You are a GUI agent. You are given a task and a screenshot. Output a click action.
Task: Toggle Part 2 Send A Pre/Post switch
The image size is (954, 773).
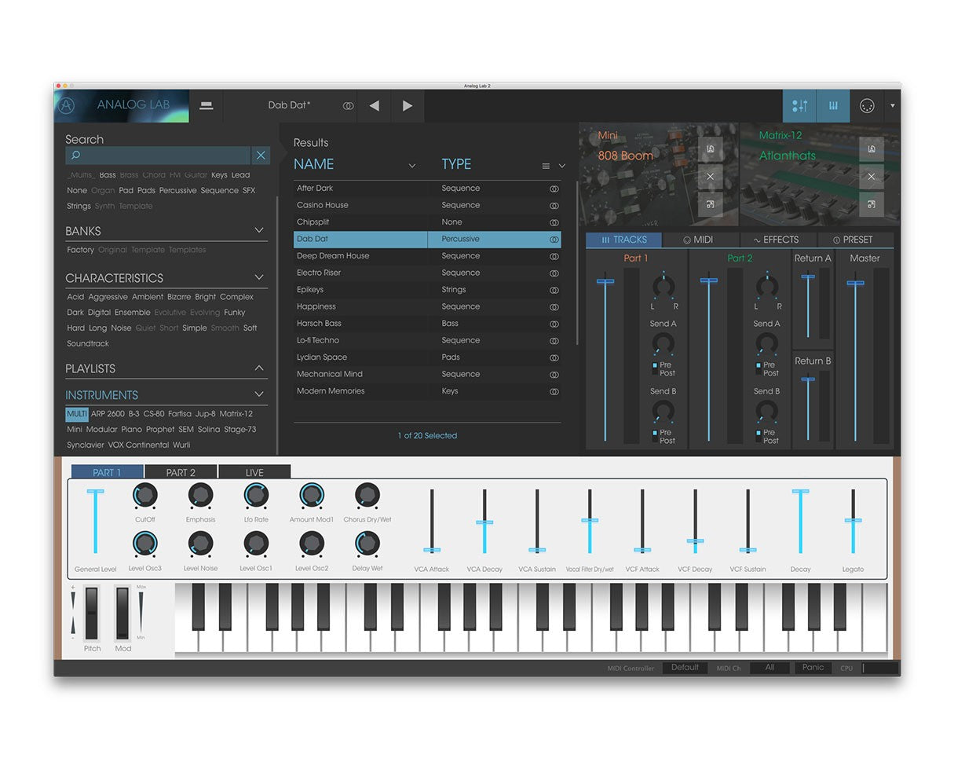758,369
